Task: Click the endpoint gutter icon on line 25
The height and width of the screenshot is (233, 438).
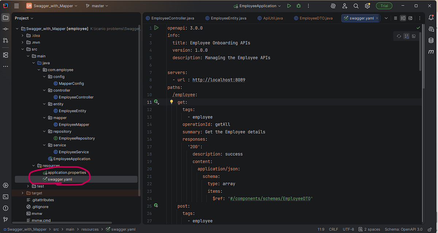Action: click(156, 206)
